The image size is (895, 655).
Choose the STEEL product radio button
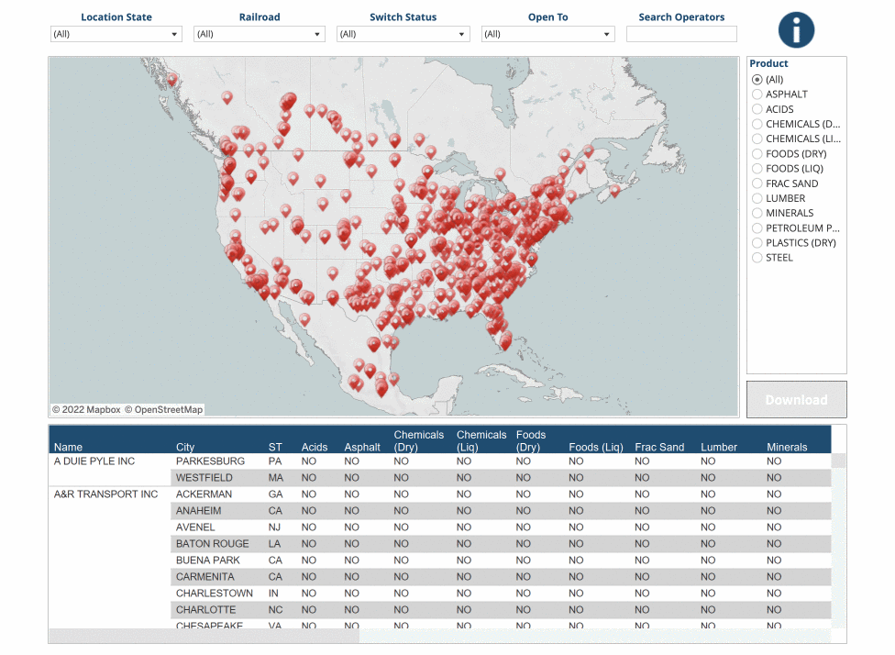(x=757, y=258)
